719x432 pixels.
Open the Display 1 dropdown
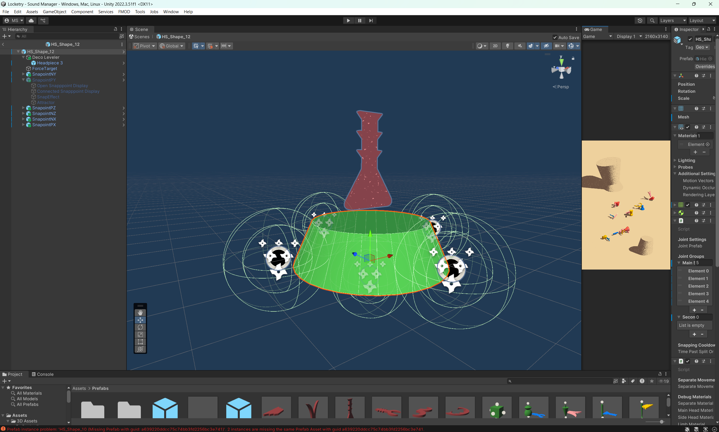tap(629, 36)
